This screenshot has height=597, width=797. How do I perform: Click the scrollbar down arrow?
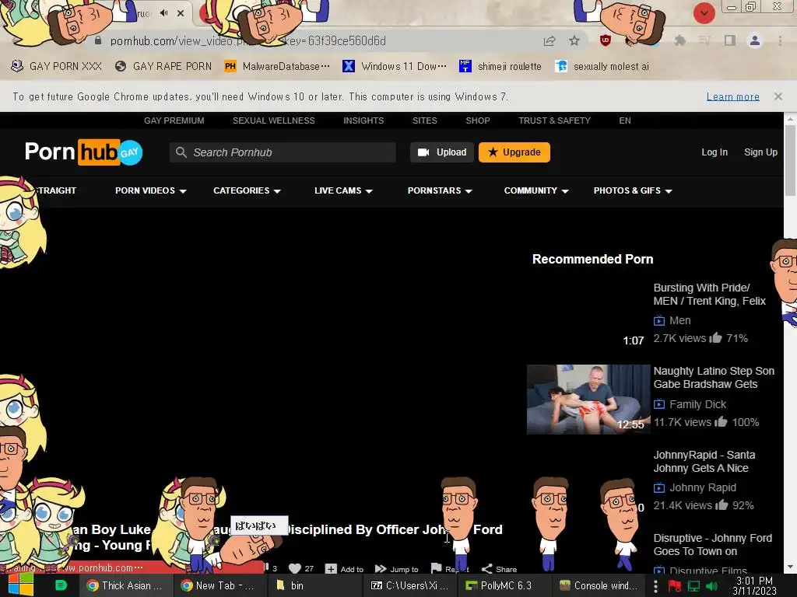790,567
